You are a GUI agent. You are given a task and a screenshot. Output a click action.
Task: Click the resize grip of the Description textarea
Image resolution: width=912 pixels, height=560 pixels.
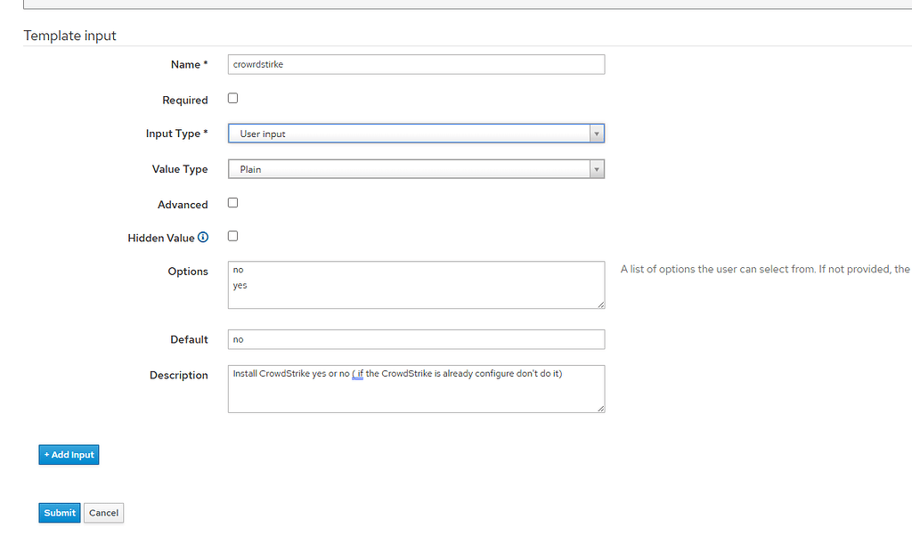pyautogui.click(x=601, y=410)
